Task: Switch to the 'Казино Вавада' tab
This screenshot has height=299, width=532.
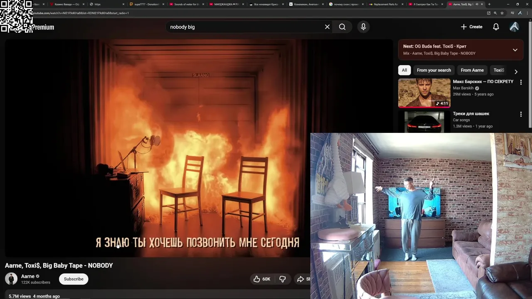Action: [66, 4]
